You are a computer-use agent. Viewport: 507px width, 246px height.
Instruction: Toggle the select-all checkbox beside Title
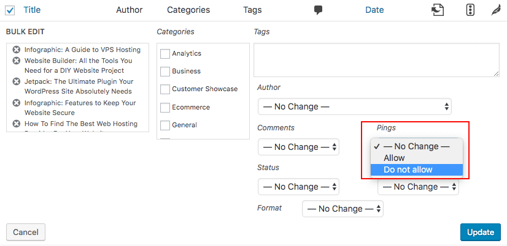click(10, 10)
